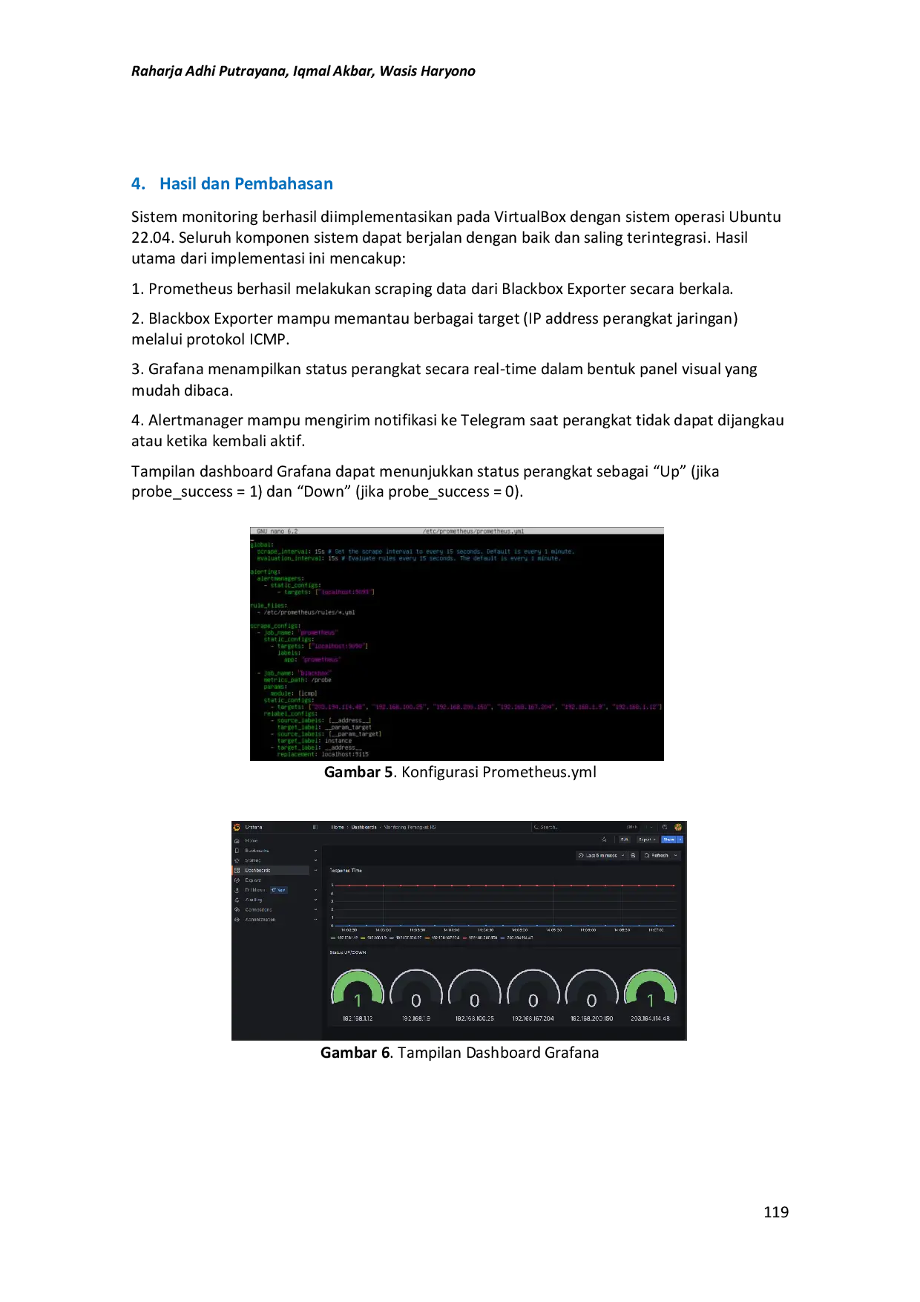
Task: Open the Home icon in Grafana sidebar
Action: pos(237,840)
